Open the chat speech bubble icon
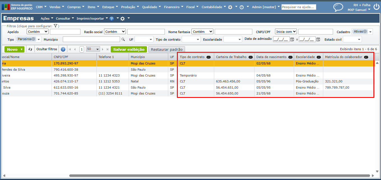Viewport: 381px width, 180px height. point(338,7)
